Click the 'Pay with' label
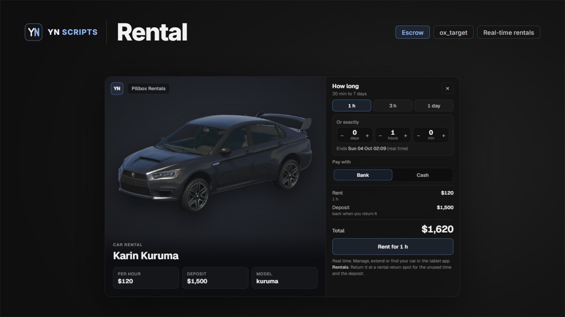 [342, 162]
